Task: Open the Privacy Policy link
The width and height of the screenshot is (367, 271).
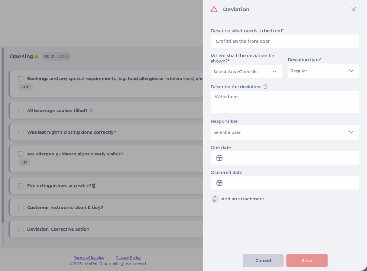Action: coord(128,258)
